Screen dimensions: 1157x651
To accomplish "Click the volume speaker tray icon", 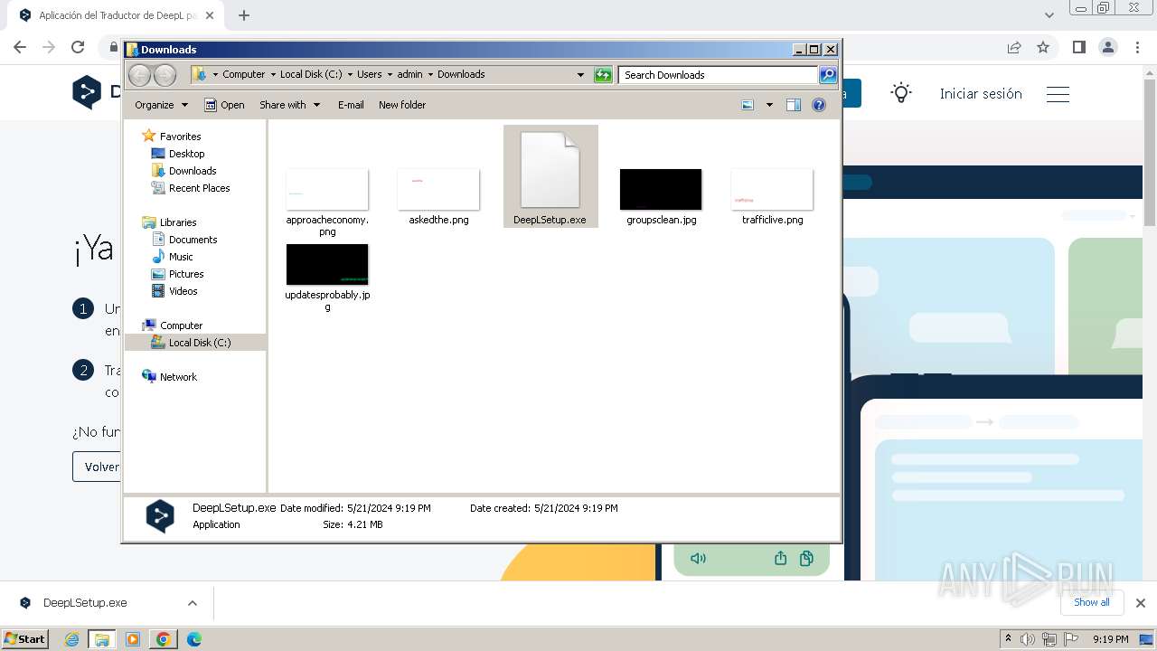I will pyautogui.click(x=1028, y=639).
